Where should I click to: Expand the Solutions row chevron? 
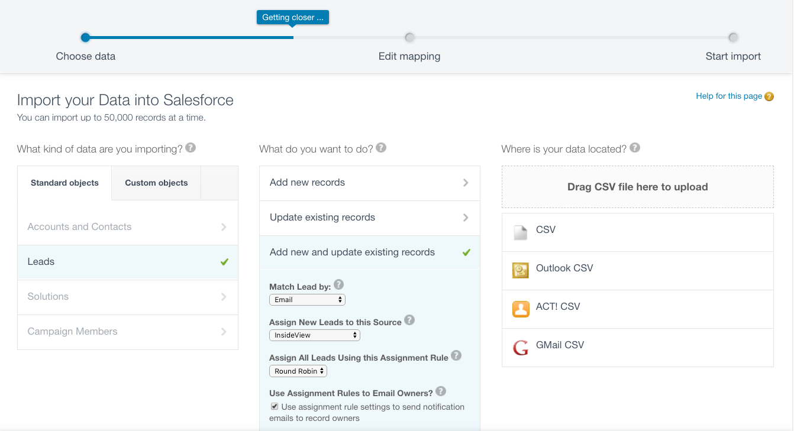click(x=224, y=297)
